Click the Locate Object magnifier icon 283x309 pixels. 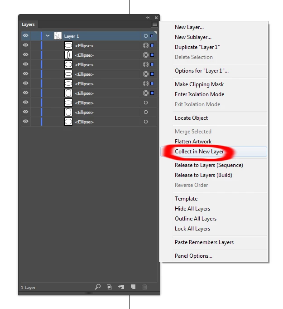pyautogui.click(x=98, y=287)
